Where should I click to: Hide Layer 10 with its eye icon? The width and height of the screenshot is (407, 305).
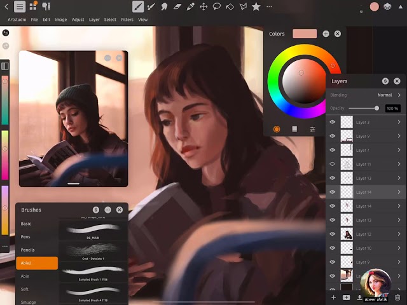[x=332, y=248]
